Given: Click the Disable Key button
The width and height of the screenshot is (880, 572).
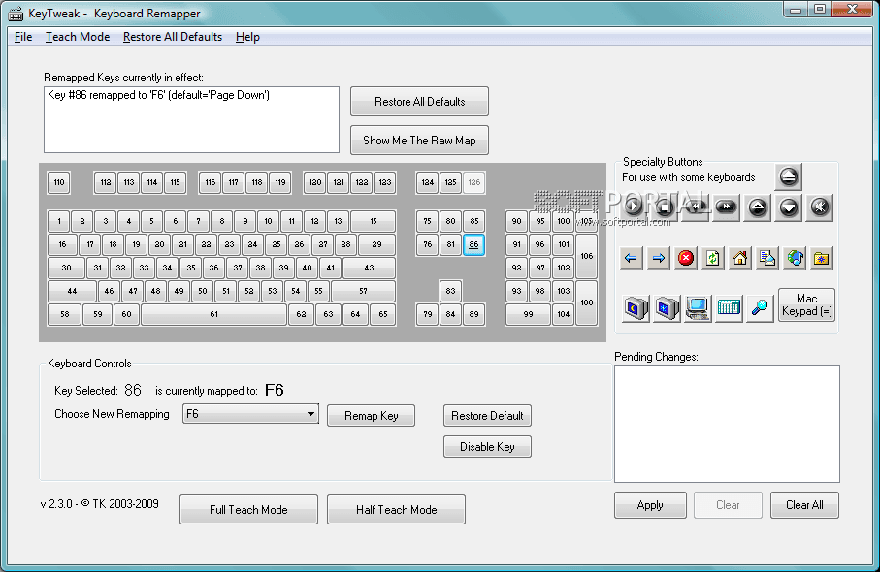Looking at the screenshot, I should point(487,446).
